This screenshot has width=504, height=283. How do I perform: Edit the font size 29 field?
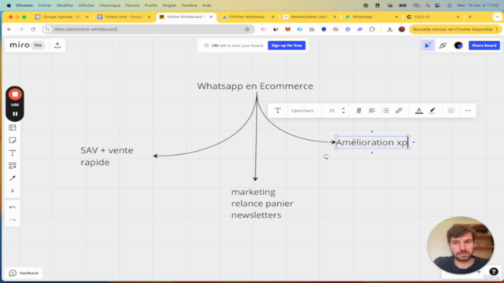pyautogui.click(x=332, y=111)
